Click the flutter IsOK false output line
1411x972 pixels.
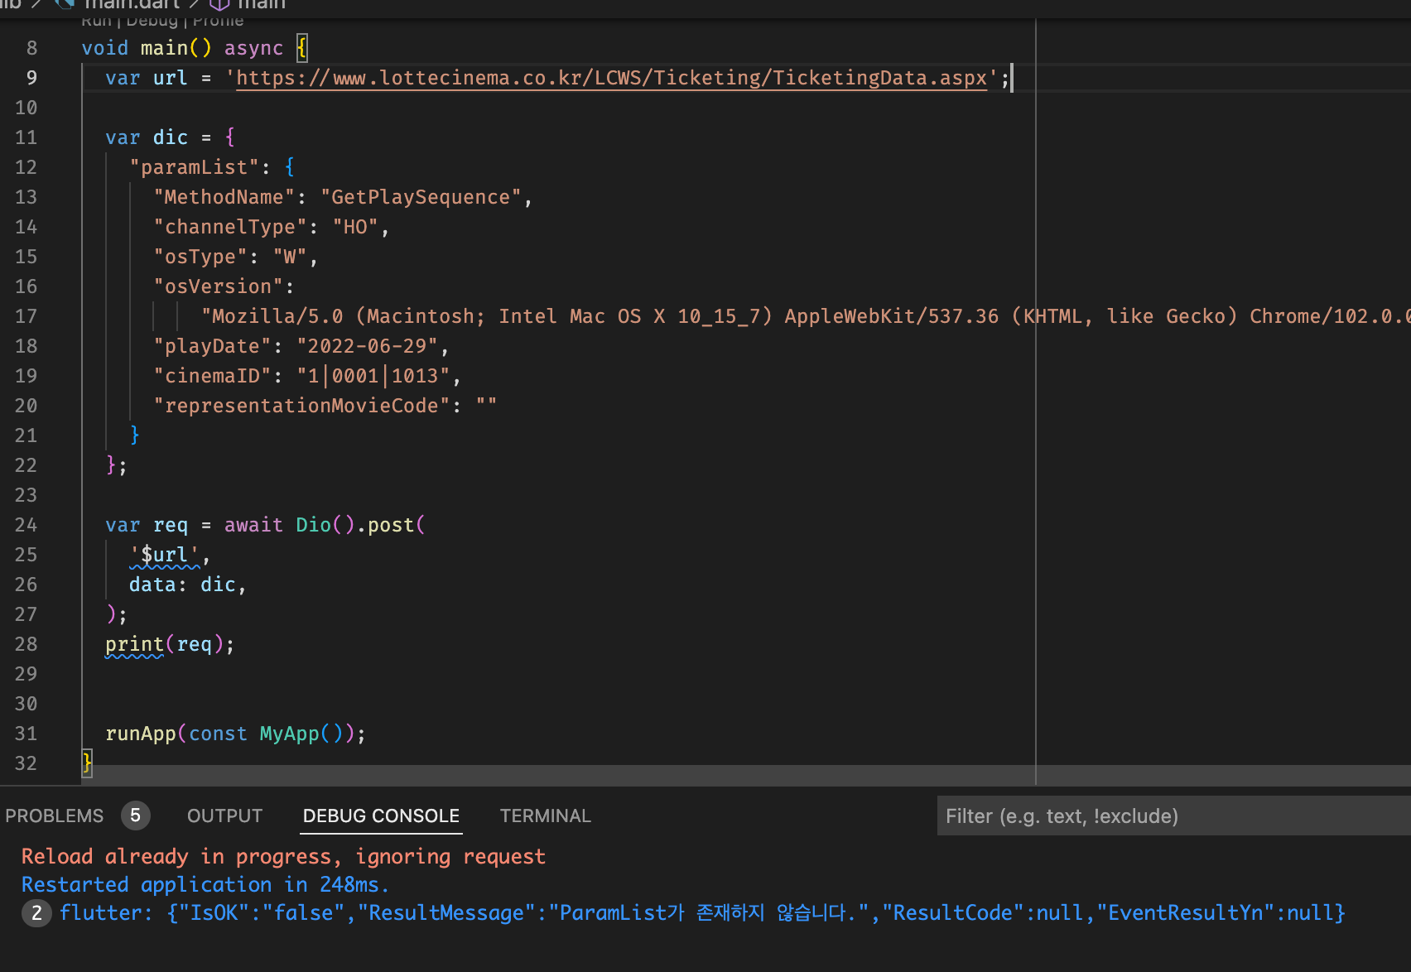click(702, 913)
